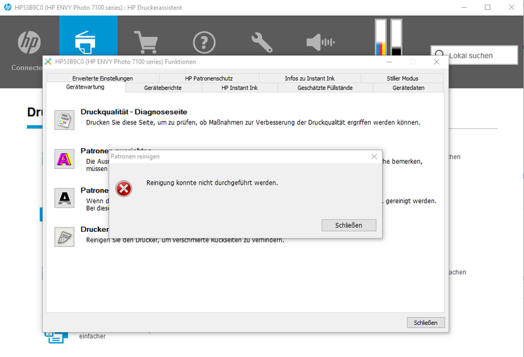Click the error text Reinigung konnte nicht durchgeführt werden
Viewport: 524px width, 357px height.
tap(212, 183)
